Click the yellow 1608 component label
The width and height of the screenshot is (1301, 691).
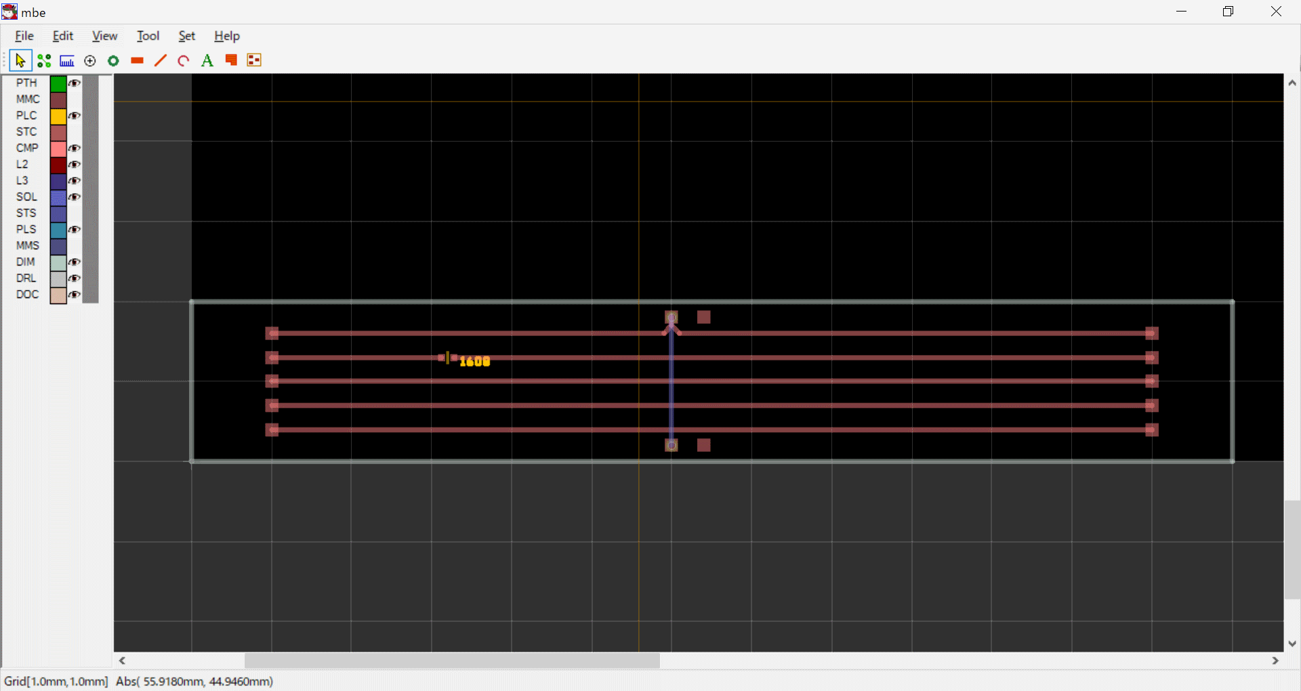tap(474, 362)
